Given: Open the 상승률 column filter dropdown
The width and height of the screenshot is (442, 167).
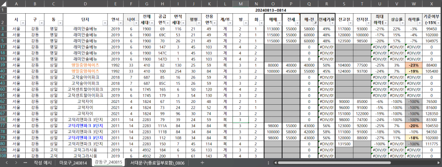Looking at the screenshot, I should (x=402, y=23).
